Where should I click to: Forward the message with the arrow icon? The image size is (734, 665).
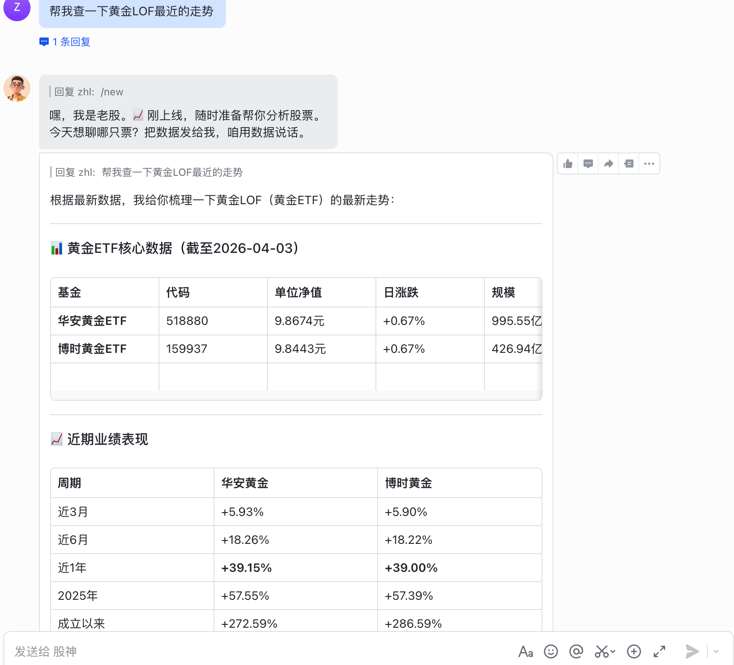(609, 164)
